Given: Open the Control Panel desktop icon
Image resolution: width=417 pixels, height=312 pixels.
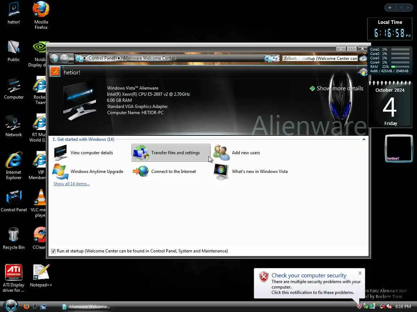Looking at the screenshot, I should (x=13, y=201).
